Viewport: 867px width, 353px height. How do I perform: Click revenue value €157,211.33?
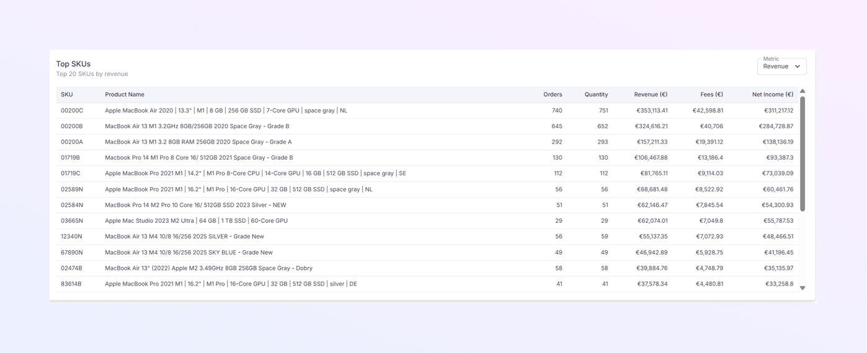[x=651, y=142]
